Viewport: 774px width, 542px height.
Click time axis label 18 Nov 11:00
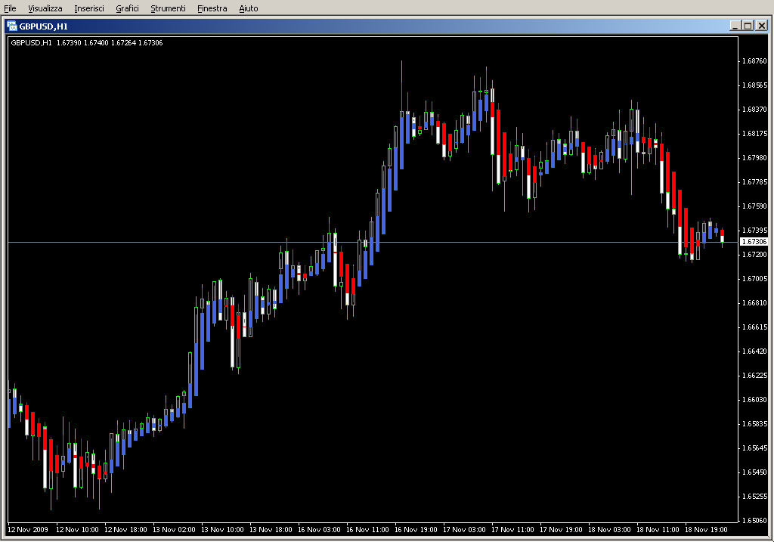(658, 530)
